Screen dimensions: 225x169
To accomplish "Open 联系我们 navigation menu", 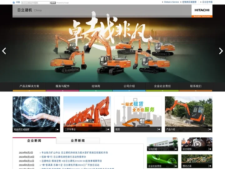I will click(x=196, y=86).
